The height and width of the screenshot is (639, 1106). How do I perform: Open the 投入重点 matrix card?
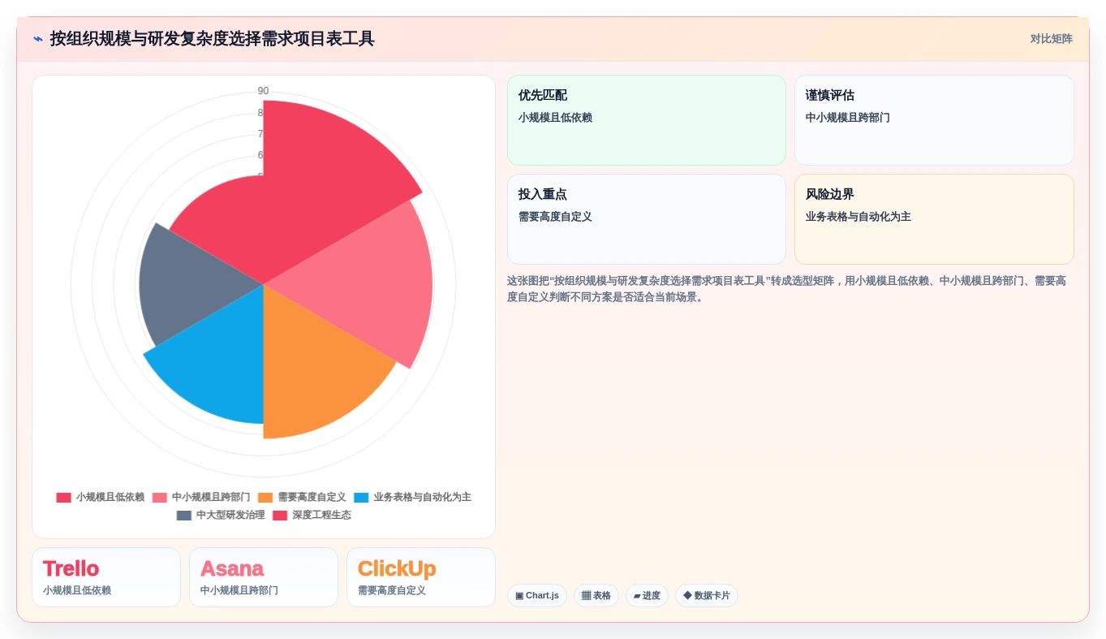coord(647,219)
